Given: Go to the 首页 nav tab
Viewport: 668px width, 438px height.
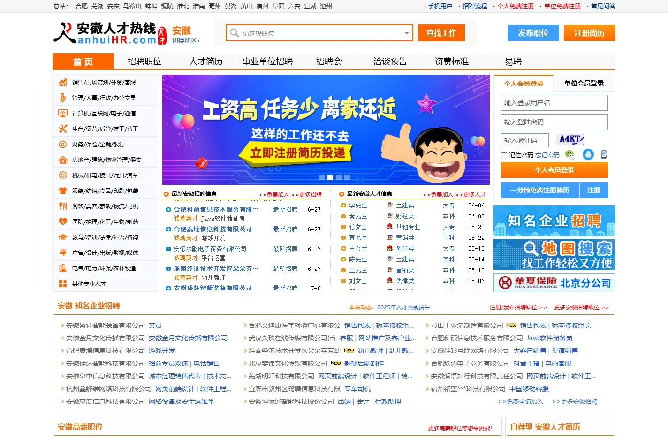Looking at the screenshot, I should tap(83, 61).
